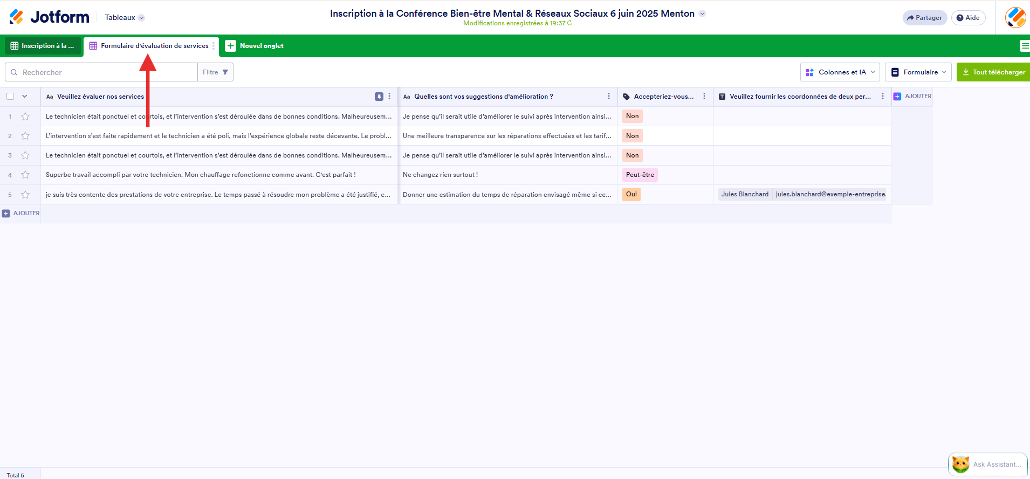Open menu dots of Accepteriez-vous column
This screenshot has width=1030, height=479.
(704, 97)
